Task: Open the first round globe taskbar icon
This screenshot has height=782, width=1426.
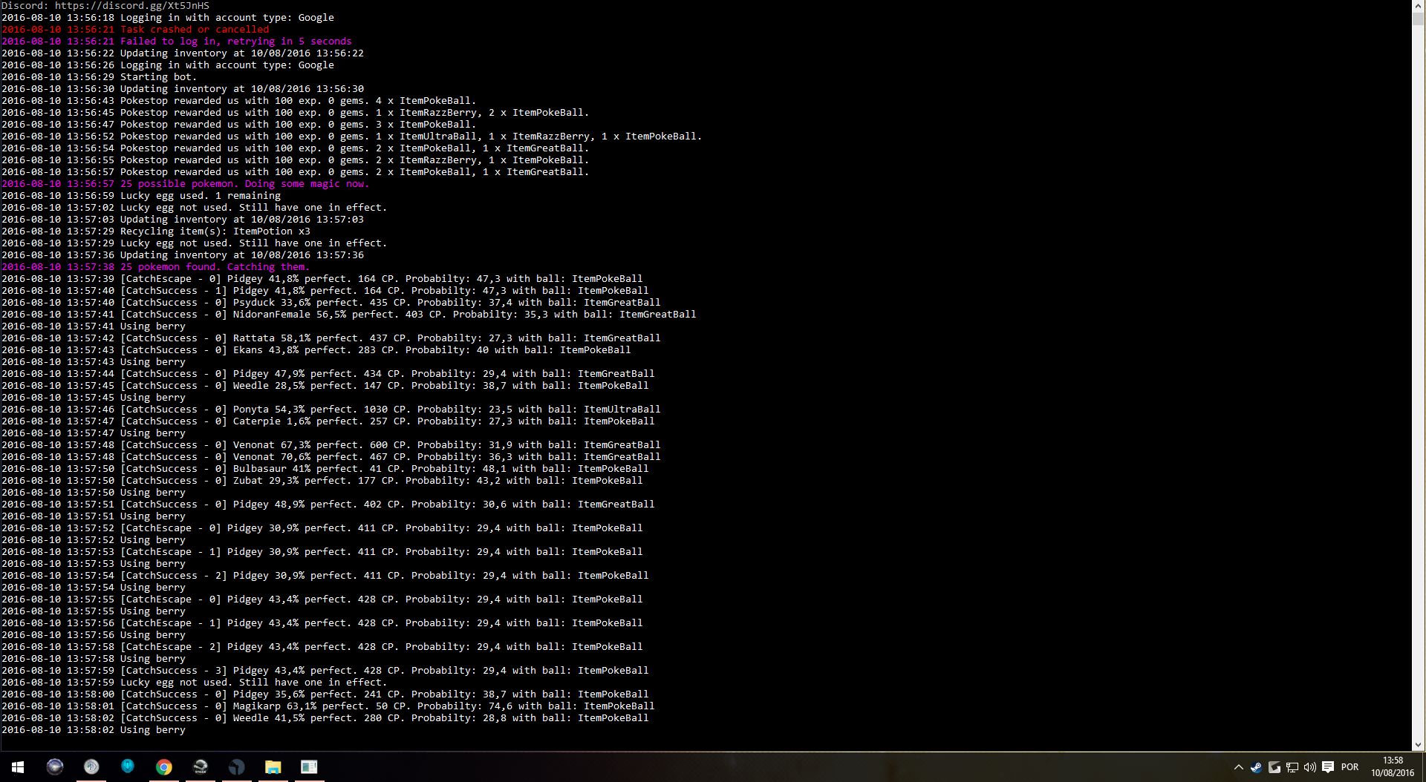Action: (x=55, y=767)
